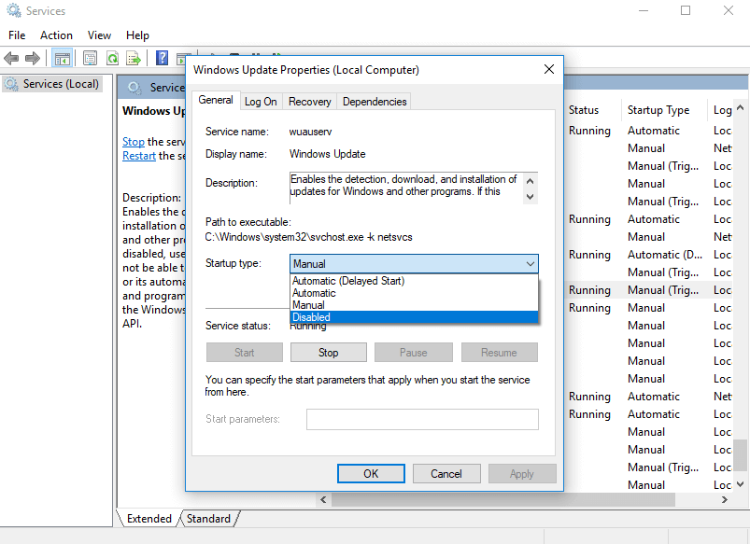750x544 pixels.
Task: Click the services list vertical scrollbar thumb
Action: (740, 455)
